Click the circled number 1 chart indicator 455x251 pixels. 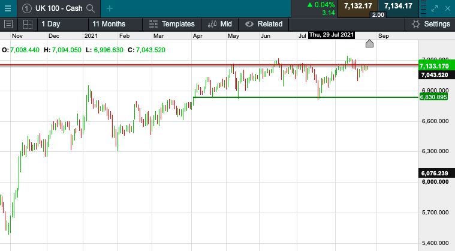coord(27,8)
